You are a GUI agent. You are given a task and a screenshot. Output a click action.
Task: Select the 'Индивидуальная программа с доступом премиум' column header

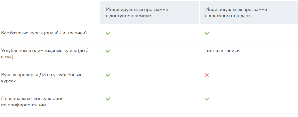click(137, 13)
